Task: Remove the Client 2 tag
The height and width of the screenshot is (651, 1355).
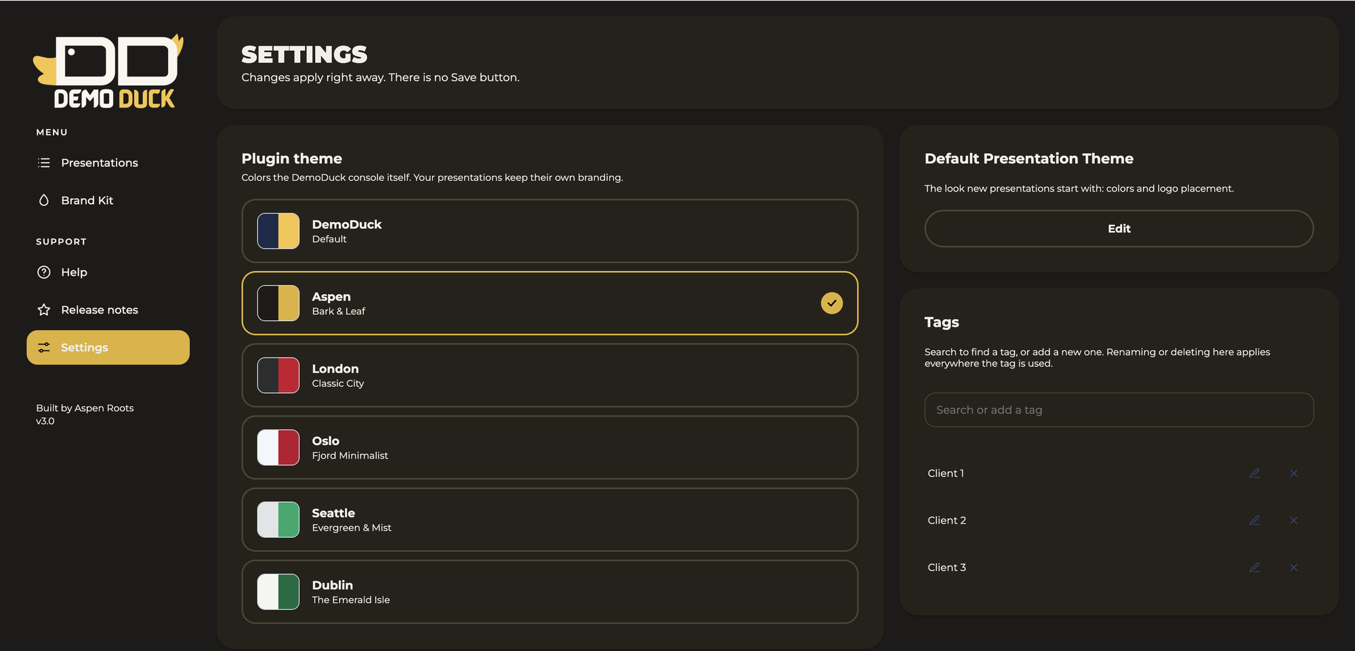Action: [1294, 520]
